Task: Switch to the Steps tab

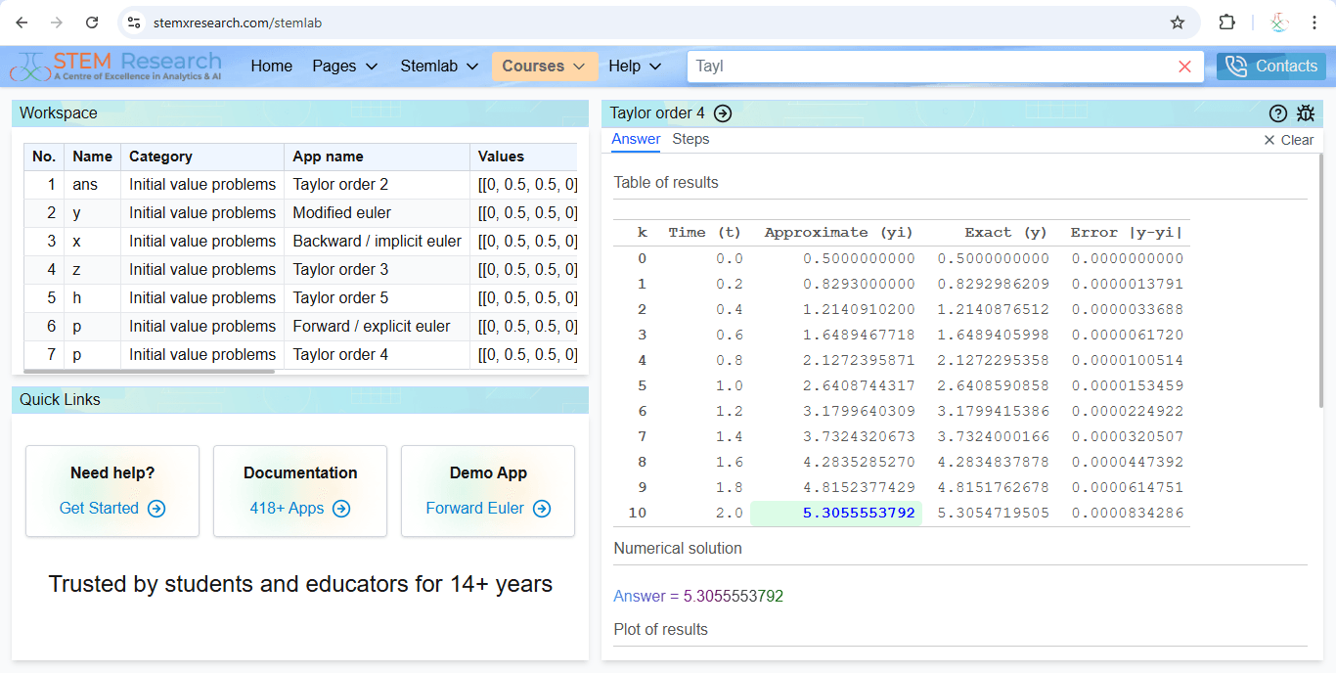Action: click(x=690, y=139)
